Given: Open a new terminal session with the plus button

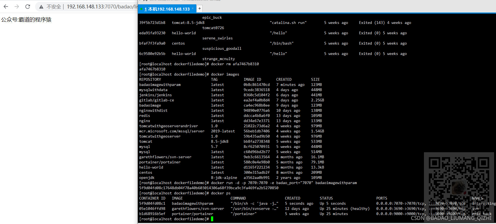Looking at the screenshot, I should tap(200, 8).
